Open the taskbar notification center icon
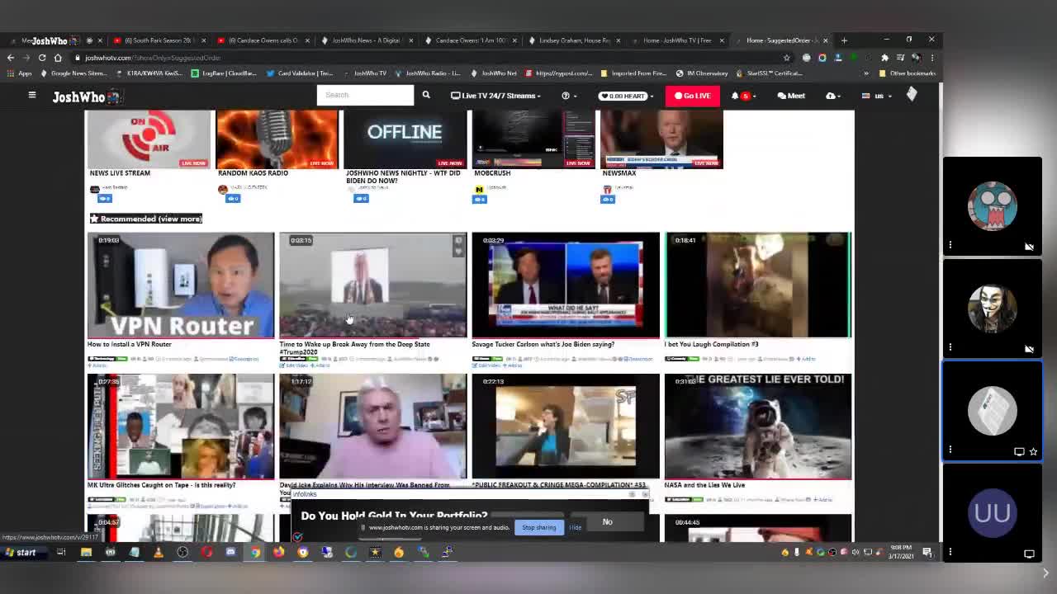The height and width of the screenshot is (594, 1057). tap(927, 553)
